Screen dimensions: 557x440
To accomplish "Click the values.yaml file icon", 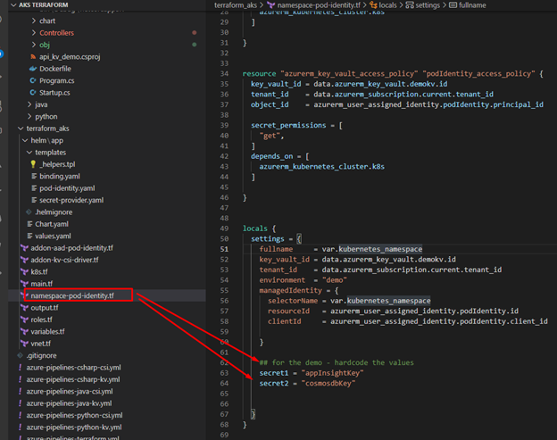I will click(29, 236).
